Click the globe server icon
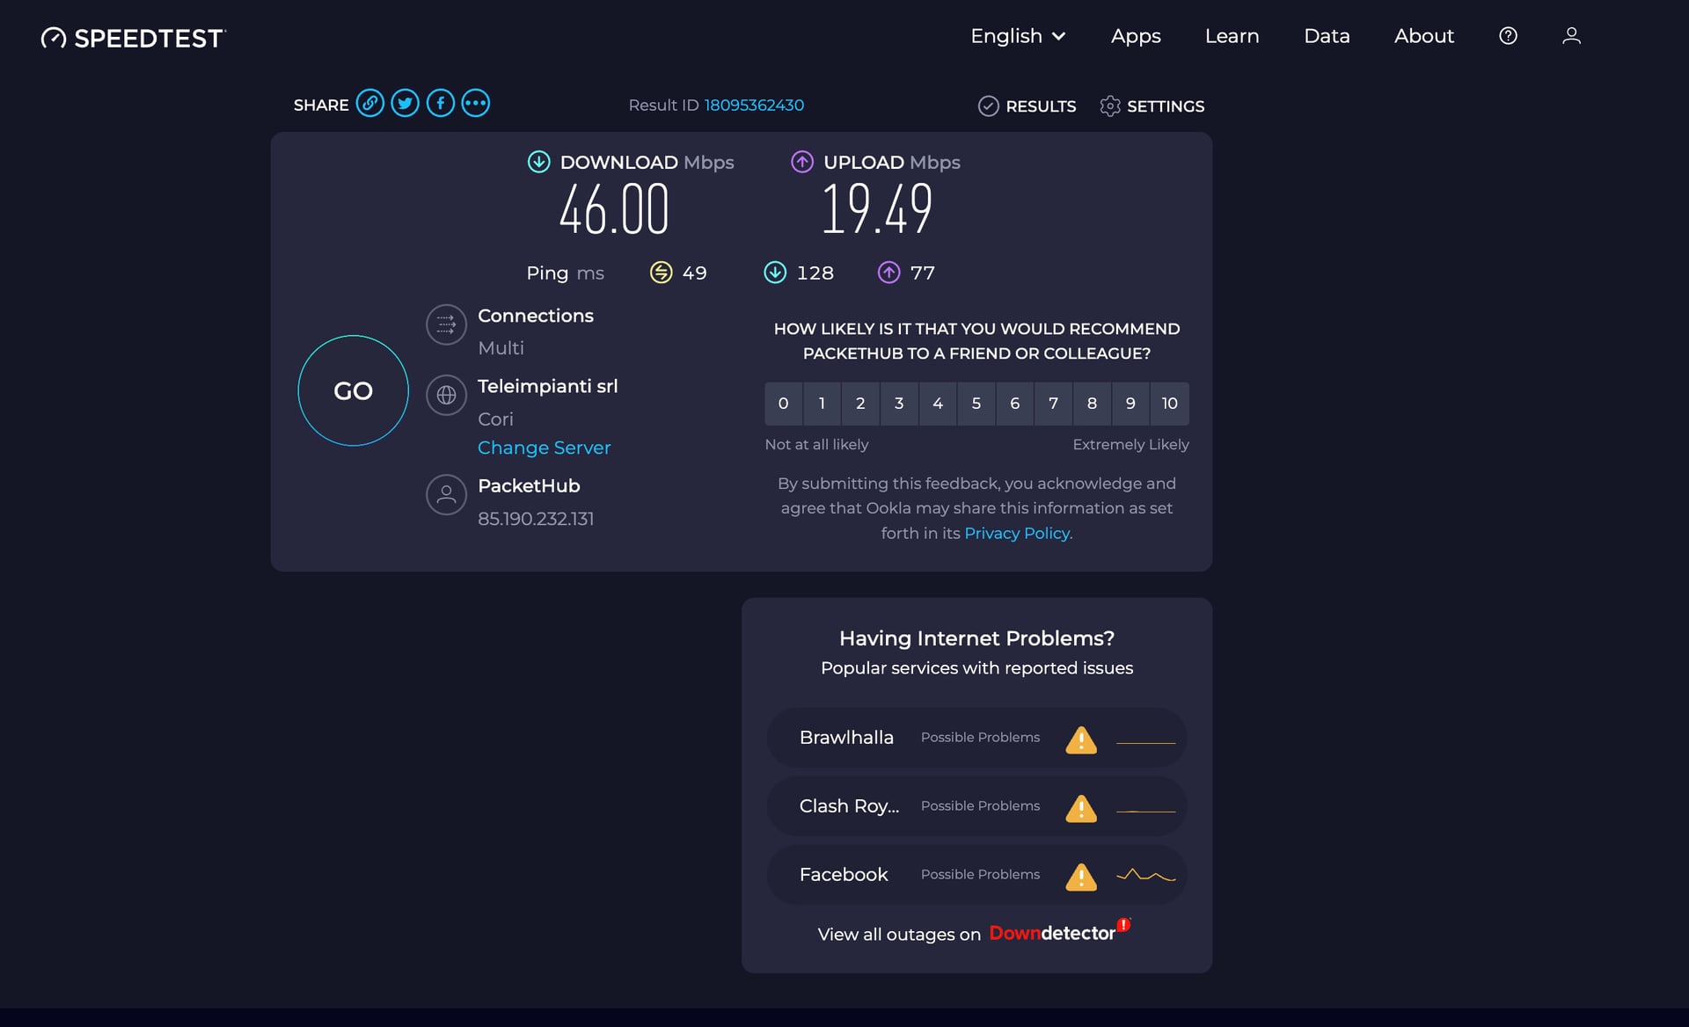Screen dimensions: 1689x1027 click(446, 396)
